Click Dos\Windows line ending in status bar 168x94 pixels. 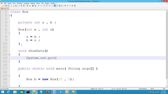(143, 89)
